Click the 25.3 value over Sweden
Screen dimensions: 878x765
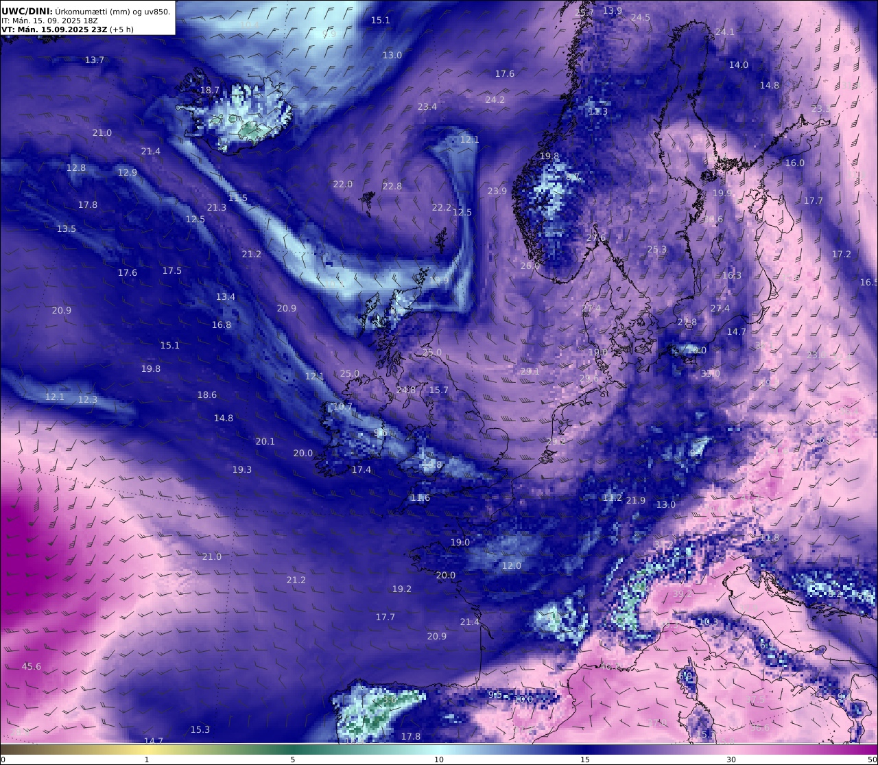coord(657,249)
